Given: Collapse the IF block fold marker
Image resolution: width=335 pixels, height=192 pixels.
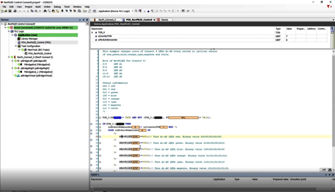Looking at the screenshot, I should tap(91, 124).
